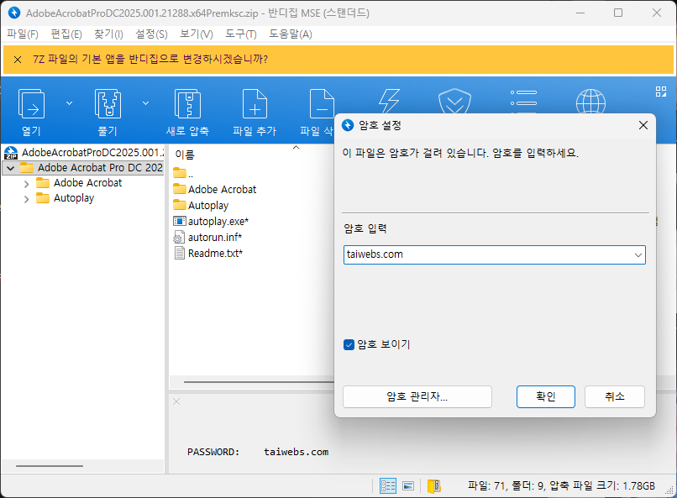Select Autoplay folder in file list
This screenshot has height=498, width=677.
coord(201,206)
